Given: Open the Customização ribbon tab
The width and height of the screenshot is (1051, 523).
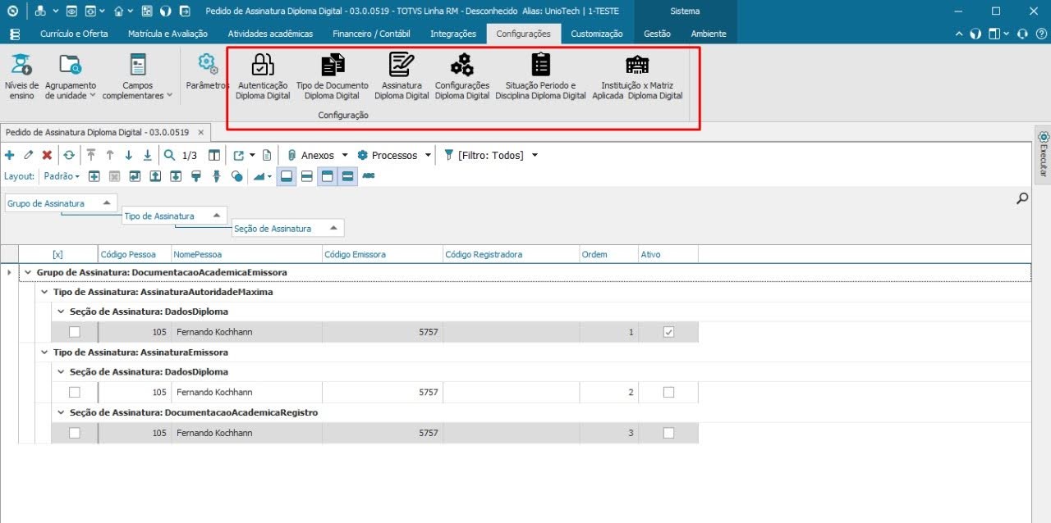Looking at the screenshot, I should [597, 34].
